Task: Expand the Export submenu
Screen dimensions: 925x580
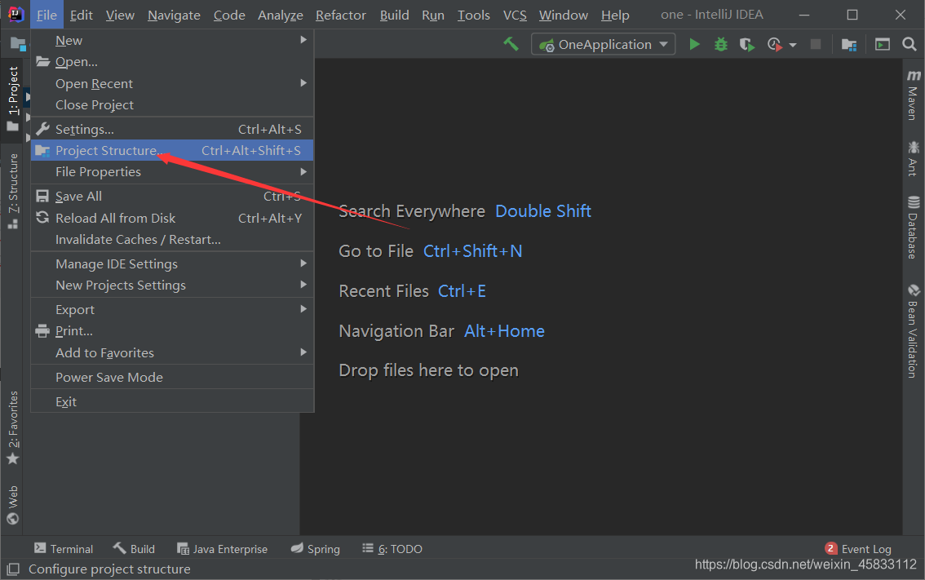Action: click(172, 309)
